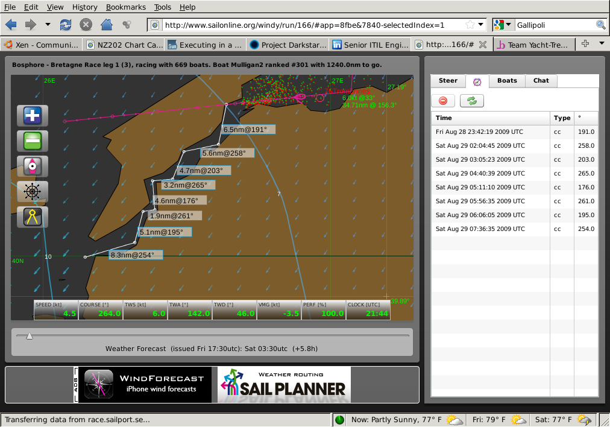This screenshot has height=427, width=610.
Task: Click the search magnifier icon
Action: click(601, 25)
